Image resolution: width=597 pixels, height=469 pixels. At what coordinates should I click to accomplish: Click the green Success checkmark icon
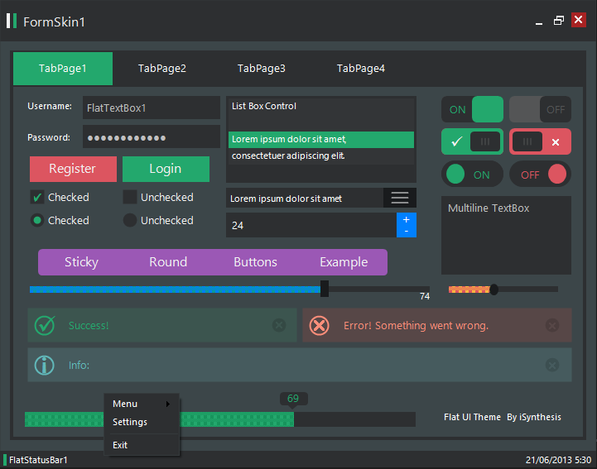tap(45, 325)
